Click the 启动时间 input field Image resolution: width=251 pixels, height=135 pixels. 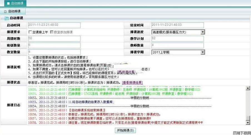click(x=54, y=25)
